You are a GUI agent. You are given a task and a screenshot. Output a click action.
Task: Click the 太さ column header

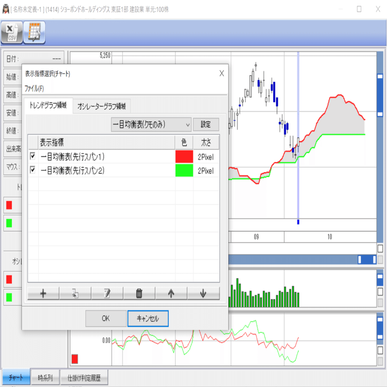206,142
